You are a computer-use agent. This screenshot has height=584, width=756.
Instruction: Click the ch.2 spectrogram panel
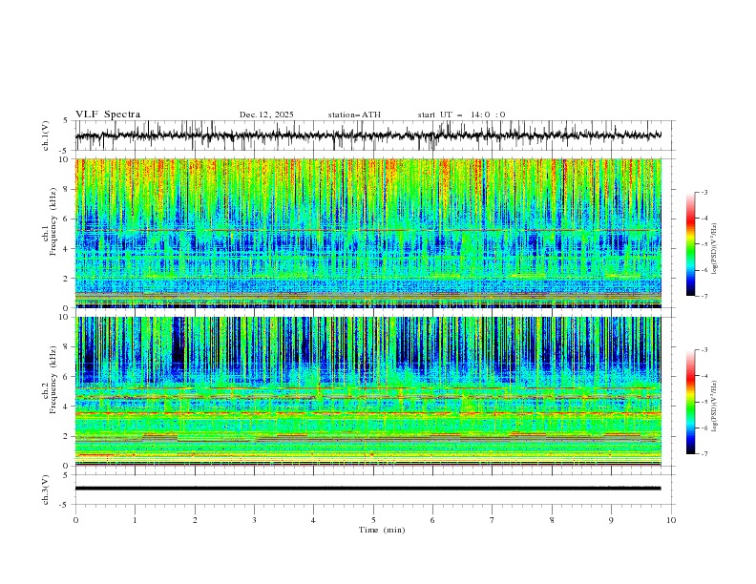point(368,391)
